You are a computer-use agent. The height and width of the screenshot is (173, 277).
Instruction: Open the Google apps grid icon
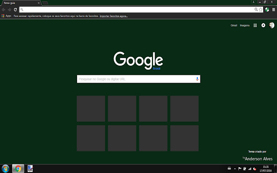click(255, 26)
